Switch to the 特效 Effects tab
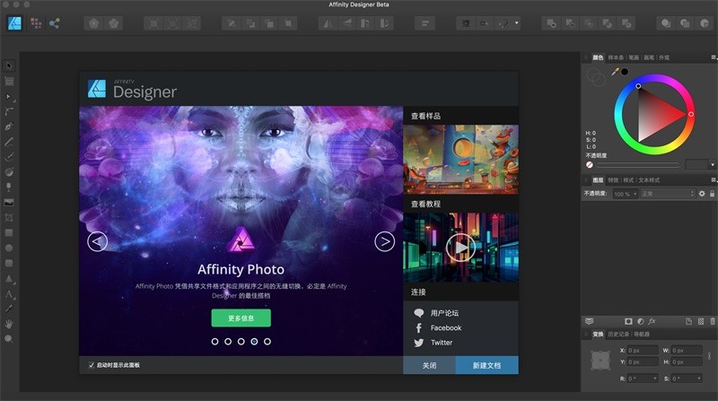The height and width of the screenshot is (401, 718). coord(614,180)
